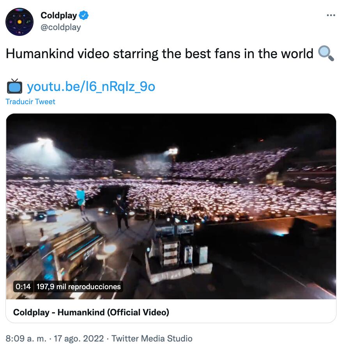This screenshot has height=345, width=340.
Task: Click the 197,9 mil reproducciones counter
Action: (x=78, y=286)
